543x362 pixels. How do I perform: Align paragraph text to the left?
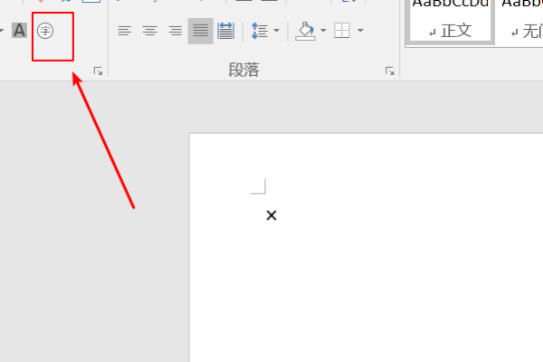pyautogui.click(x=125, y=31)
